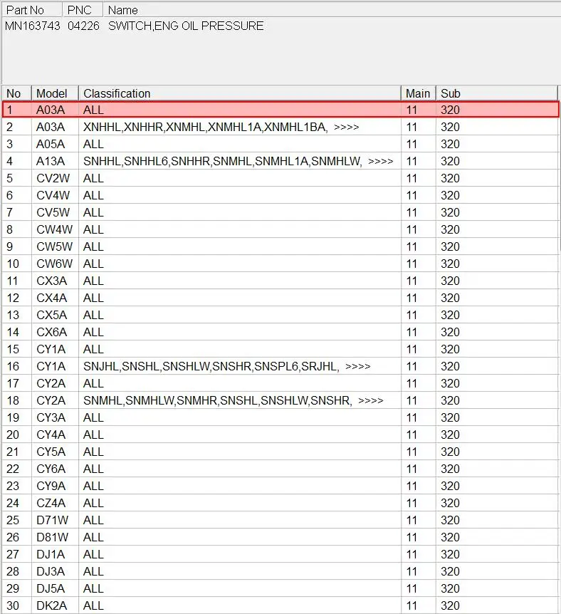Screen dimensions: 561x614
Task: Select row 14 model CX6A
Action: pyautogui.click(x=51, y=332)
